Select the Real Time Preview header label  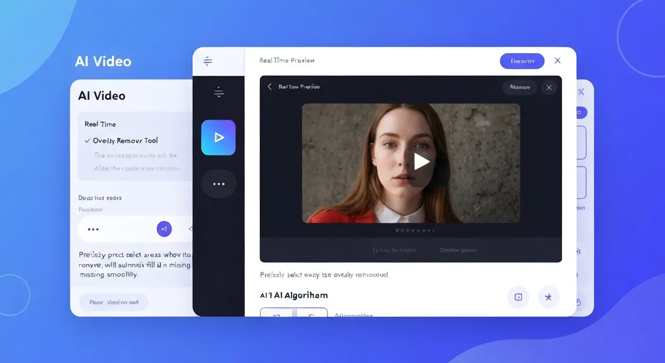287,60
